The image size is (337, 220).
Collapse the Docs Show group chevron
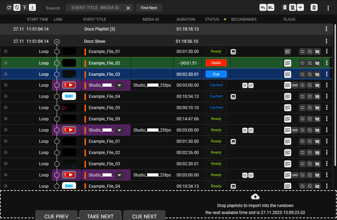57,41
